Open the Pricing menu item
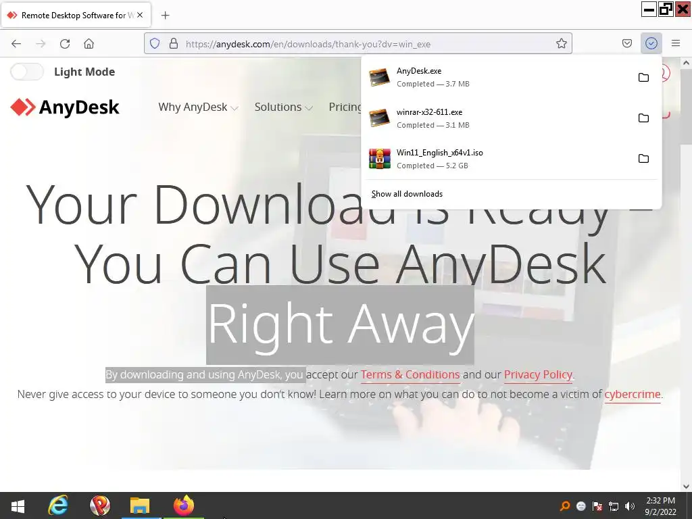Viewport: 692px width, 519px height. pyautogui.click(x=345, y=107)
